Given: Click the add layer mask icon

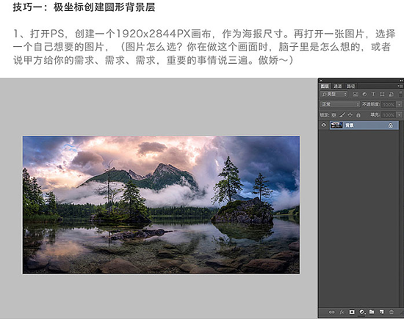Looking at the screenshot, I should pyautogui.click(x=352, y=312).
